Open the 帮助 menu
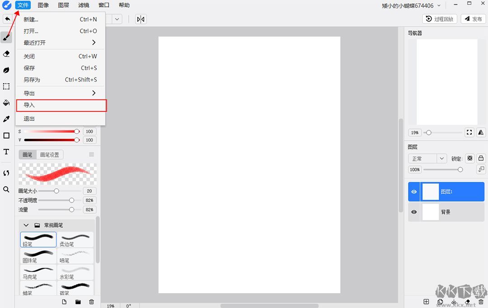This screenshot has height=308, width=488. tap(124, 5)
